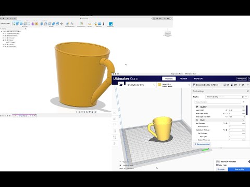Screen dimensions: 250x187
Task: Click Marketplace button in Cura header
Action: (242, 78)
